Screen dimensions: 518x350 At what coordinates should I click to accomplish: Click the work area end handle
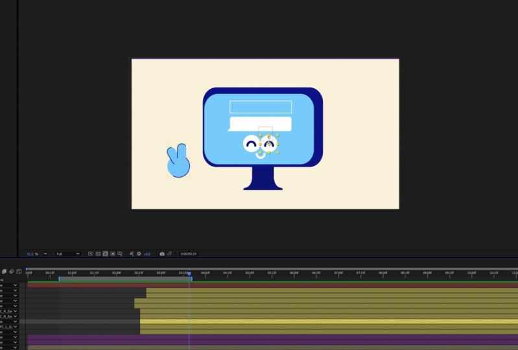tap(191, 279)
